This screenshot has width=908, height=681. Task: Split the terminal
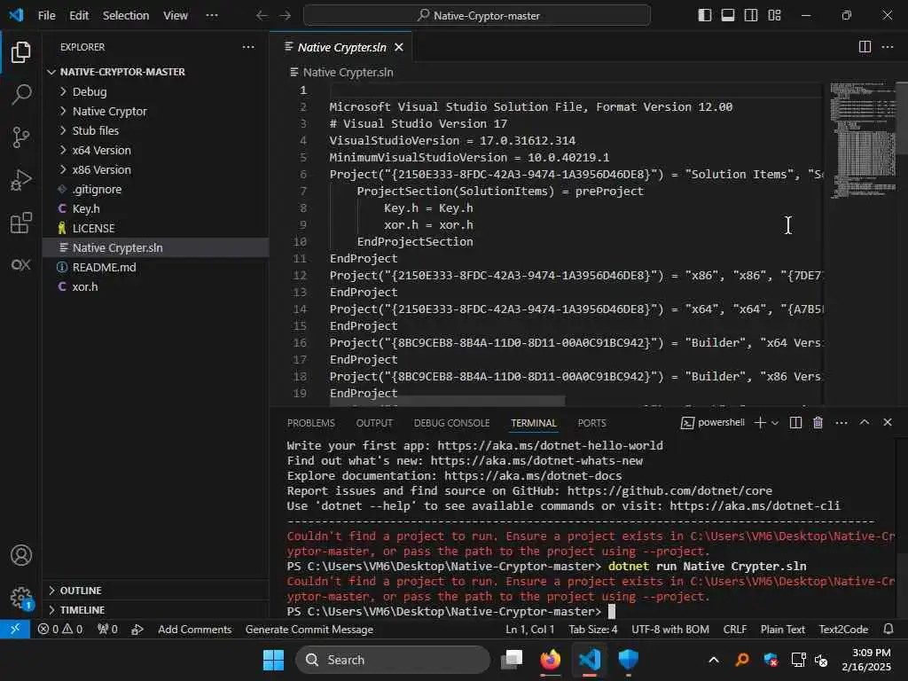click(795, 423)
